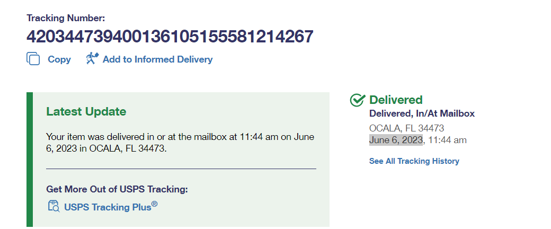Image resolution: width=551 pixels, height=229 pixels.
Task: Click the tracking number 420344739400136105155581214267
Action: click(170, 37)
